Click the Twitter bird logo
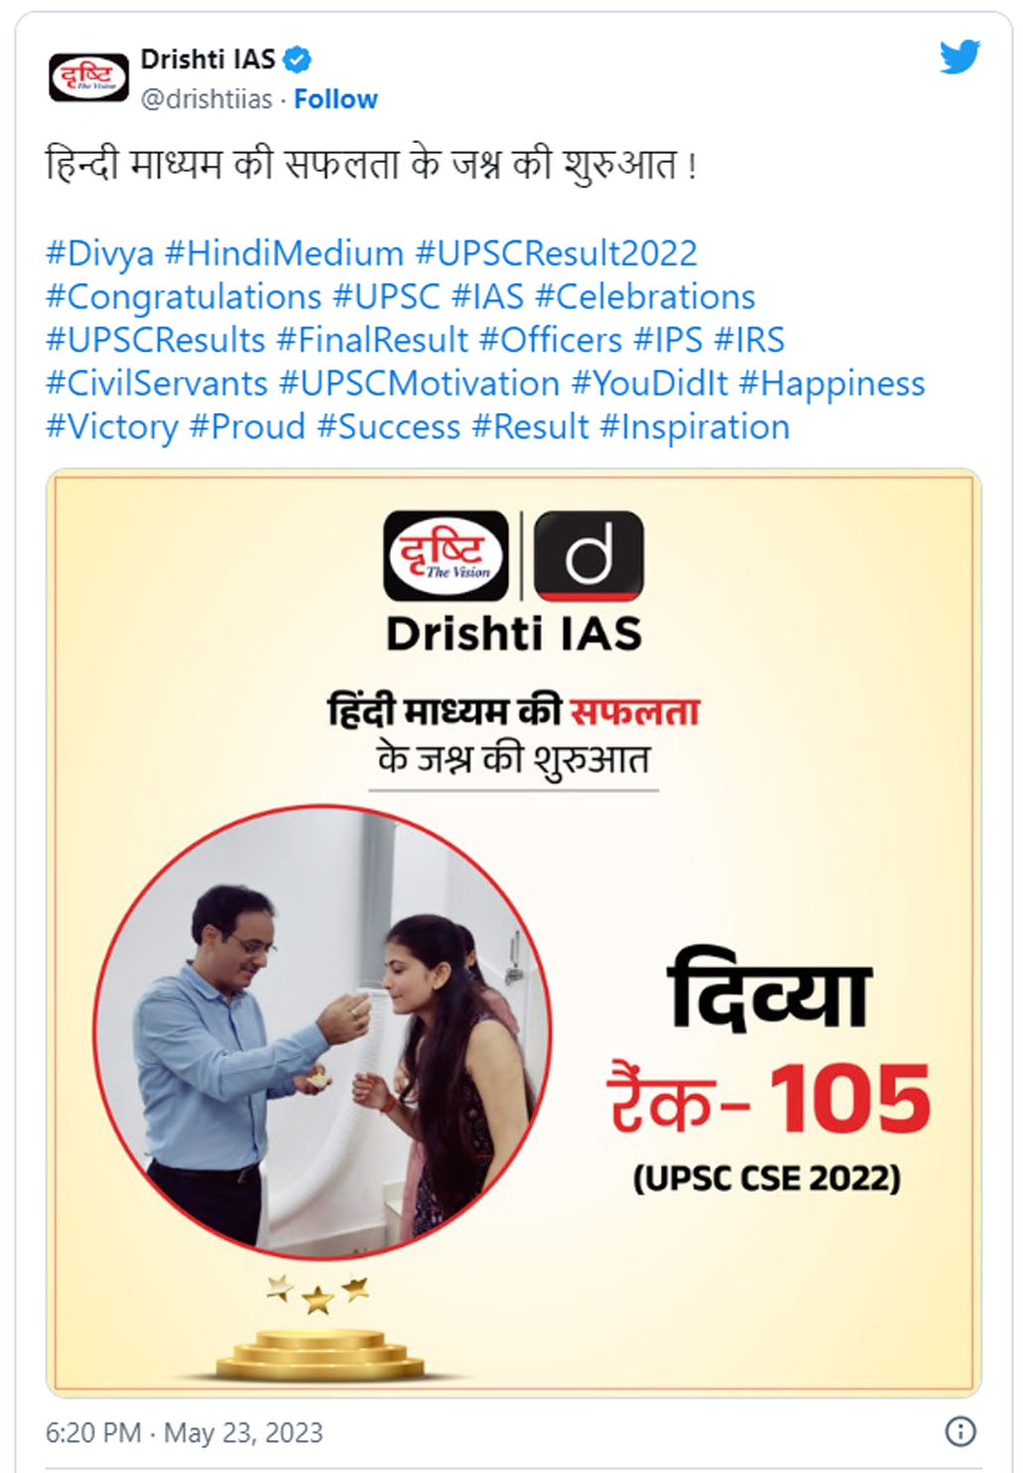Image resolution: width=1023 pixels, height=1473 pixels. [x=959, y=57]
